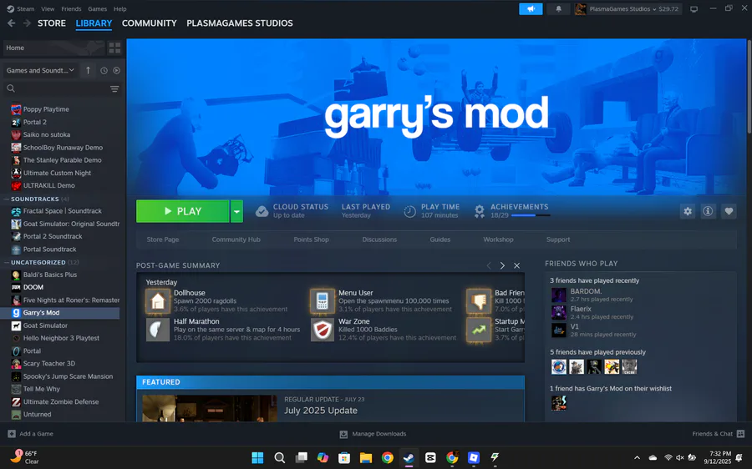Open the Windows Start button
752x469 pixels.
(257, 458)
